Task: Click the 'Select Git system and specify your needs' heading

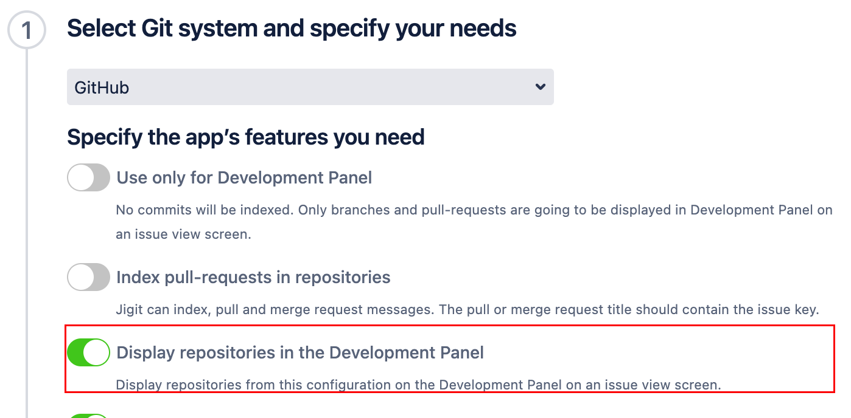Action: coord(292,29)
